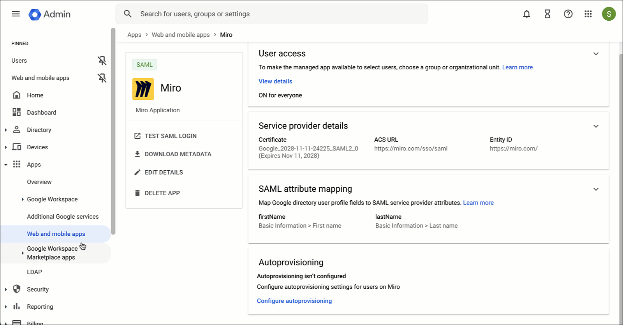623x325 pixels.
Task: Go to Web and mobile apps breadcrumb
Action: click(x=181, y=35)
